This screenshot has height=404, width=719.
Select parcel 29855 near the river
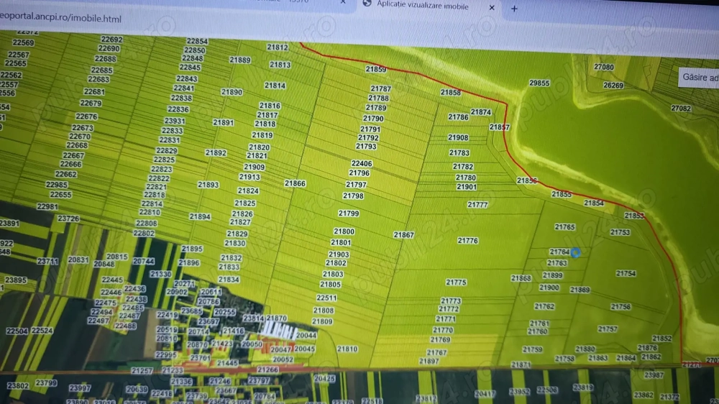pos(539,83)
